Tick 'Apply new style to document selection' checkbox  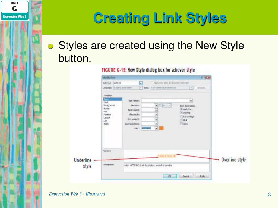point(152,83)
